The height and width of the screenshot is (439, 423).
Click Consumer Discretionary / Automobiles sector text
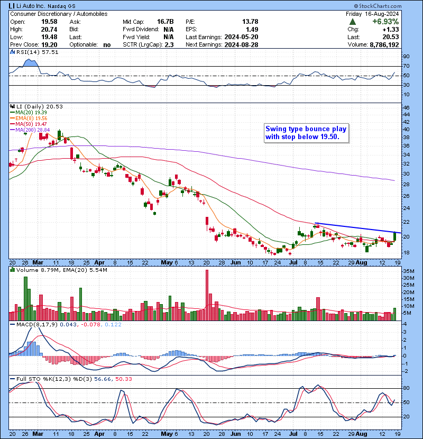click(59, 14)
